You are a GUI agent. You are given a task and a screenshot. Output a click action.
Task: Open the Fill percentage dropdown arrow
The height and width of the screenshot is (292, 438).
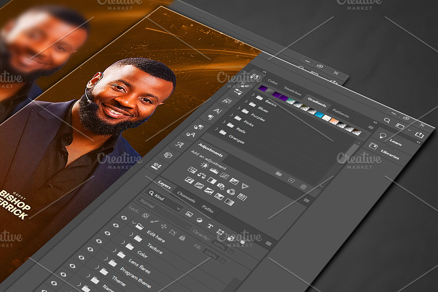tap(223, 261)
